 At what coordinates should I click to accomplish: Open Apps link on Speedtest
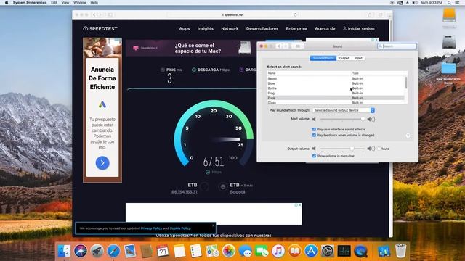[x=184, y=29]
